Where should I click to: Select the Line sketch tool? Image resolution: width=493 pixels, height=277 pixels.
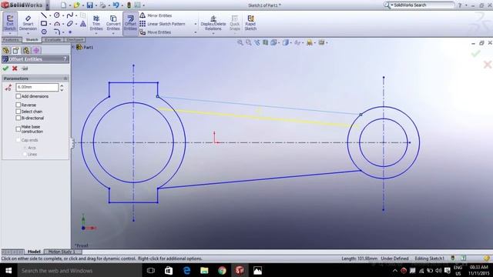tap(44, 15)
